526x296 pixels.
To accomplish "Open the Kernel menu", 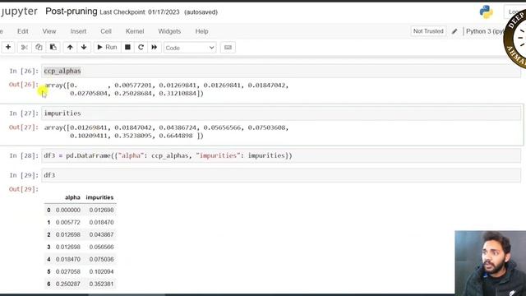I will tap(135, 31).
